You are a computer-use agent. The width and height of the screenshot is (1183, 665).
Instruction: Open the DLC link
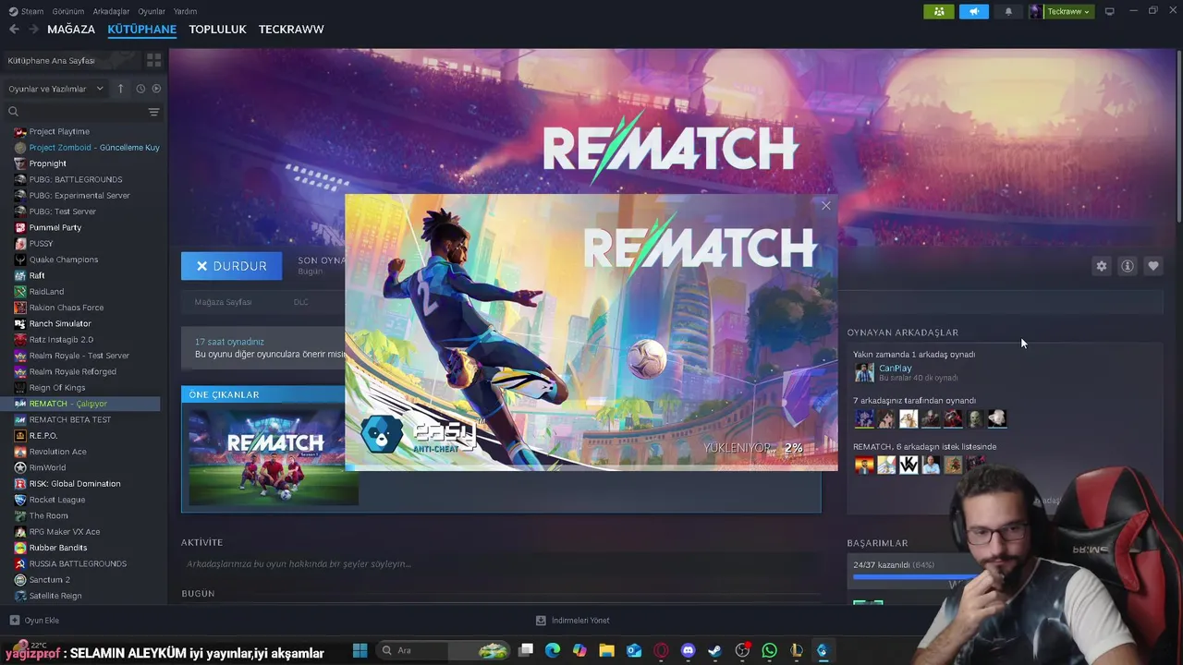(x=300, y=302)
